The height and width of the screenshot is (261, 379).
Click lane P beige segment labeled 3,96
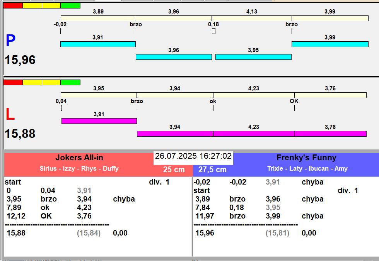point(174,18)
